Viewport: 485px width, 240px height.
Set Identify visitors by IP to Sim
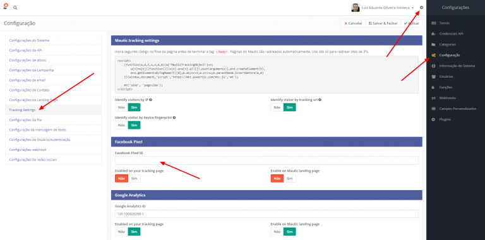(134, 107)
